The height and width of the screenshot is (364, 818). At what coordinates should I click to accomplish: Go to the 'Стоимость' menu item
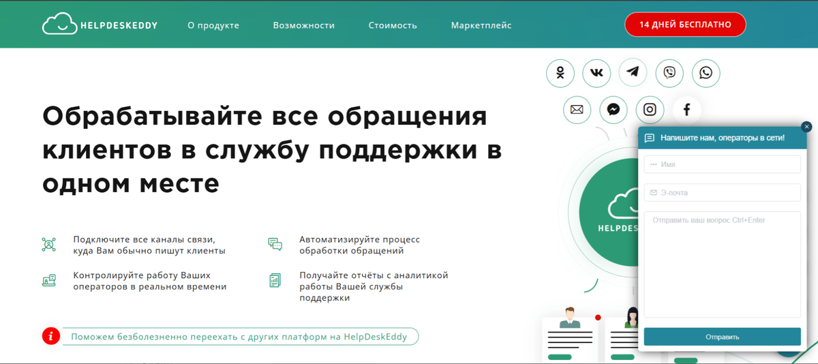[x=393, y=25]
